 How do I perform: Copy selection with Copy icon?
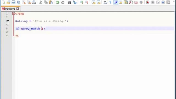46,2
